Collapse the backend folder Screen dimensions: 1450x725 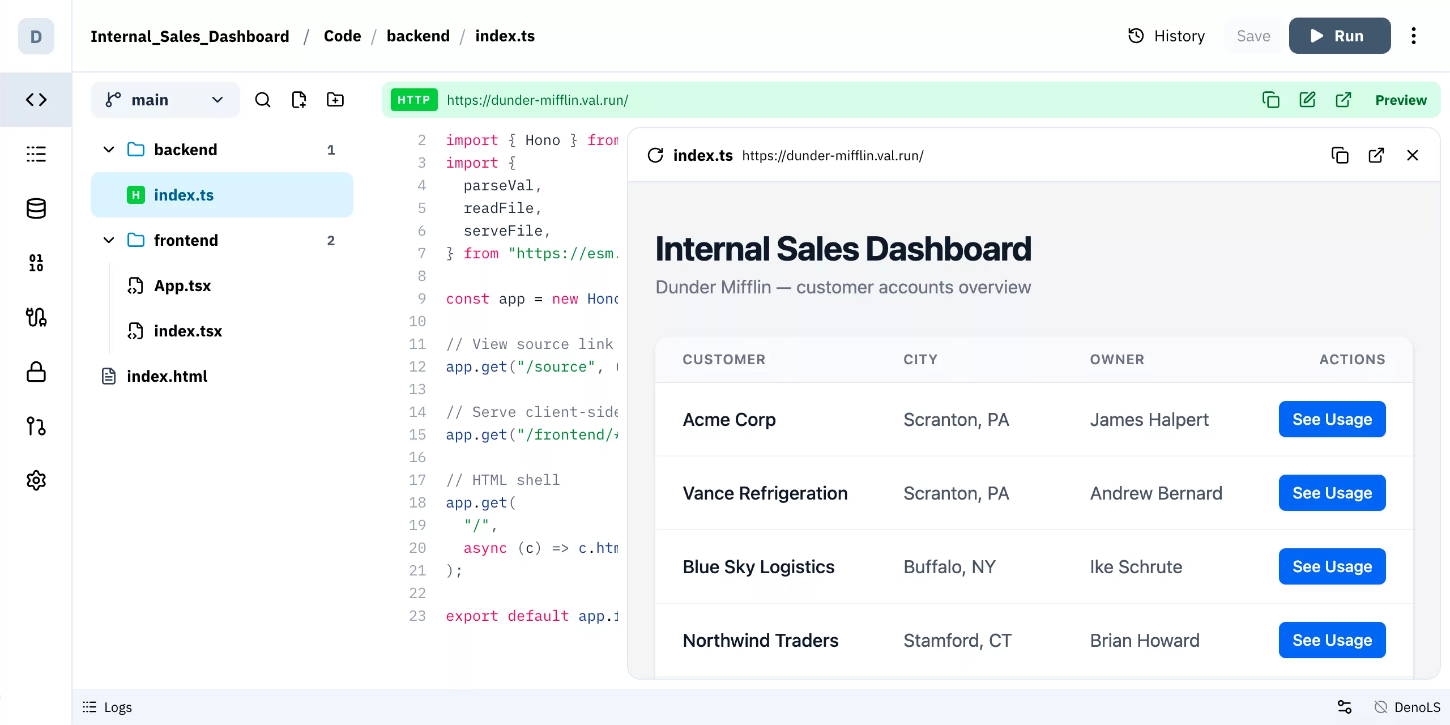tap(108, 150)
